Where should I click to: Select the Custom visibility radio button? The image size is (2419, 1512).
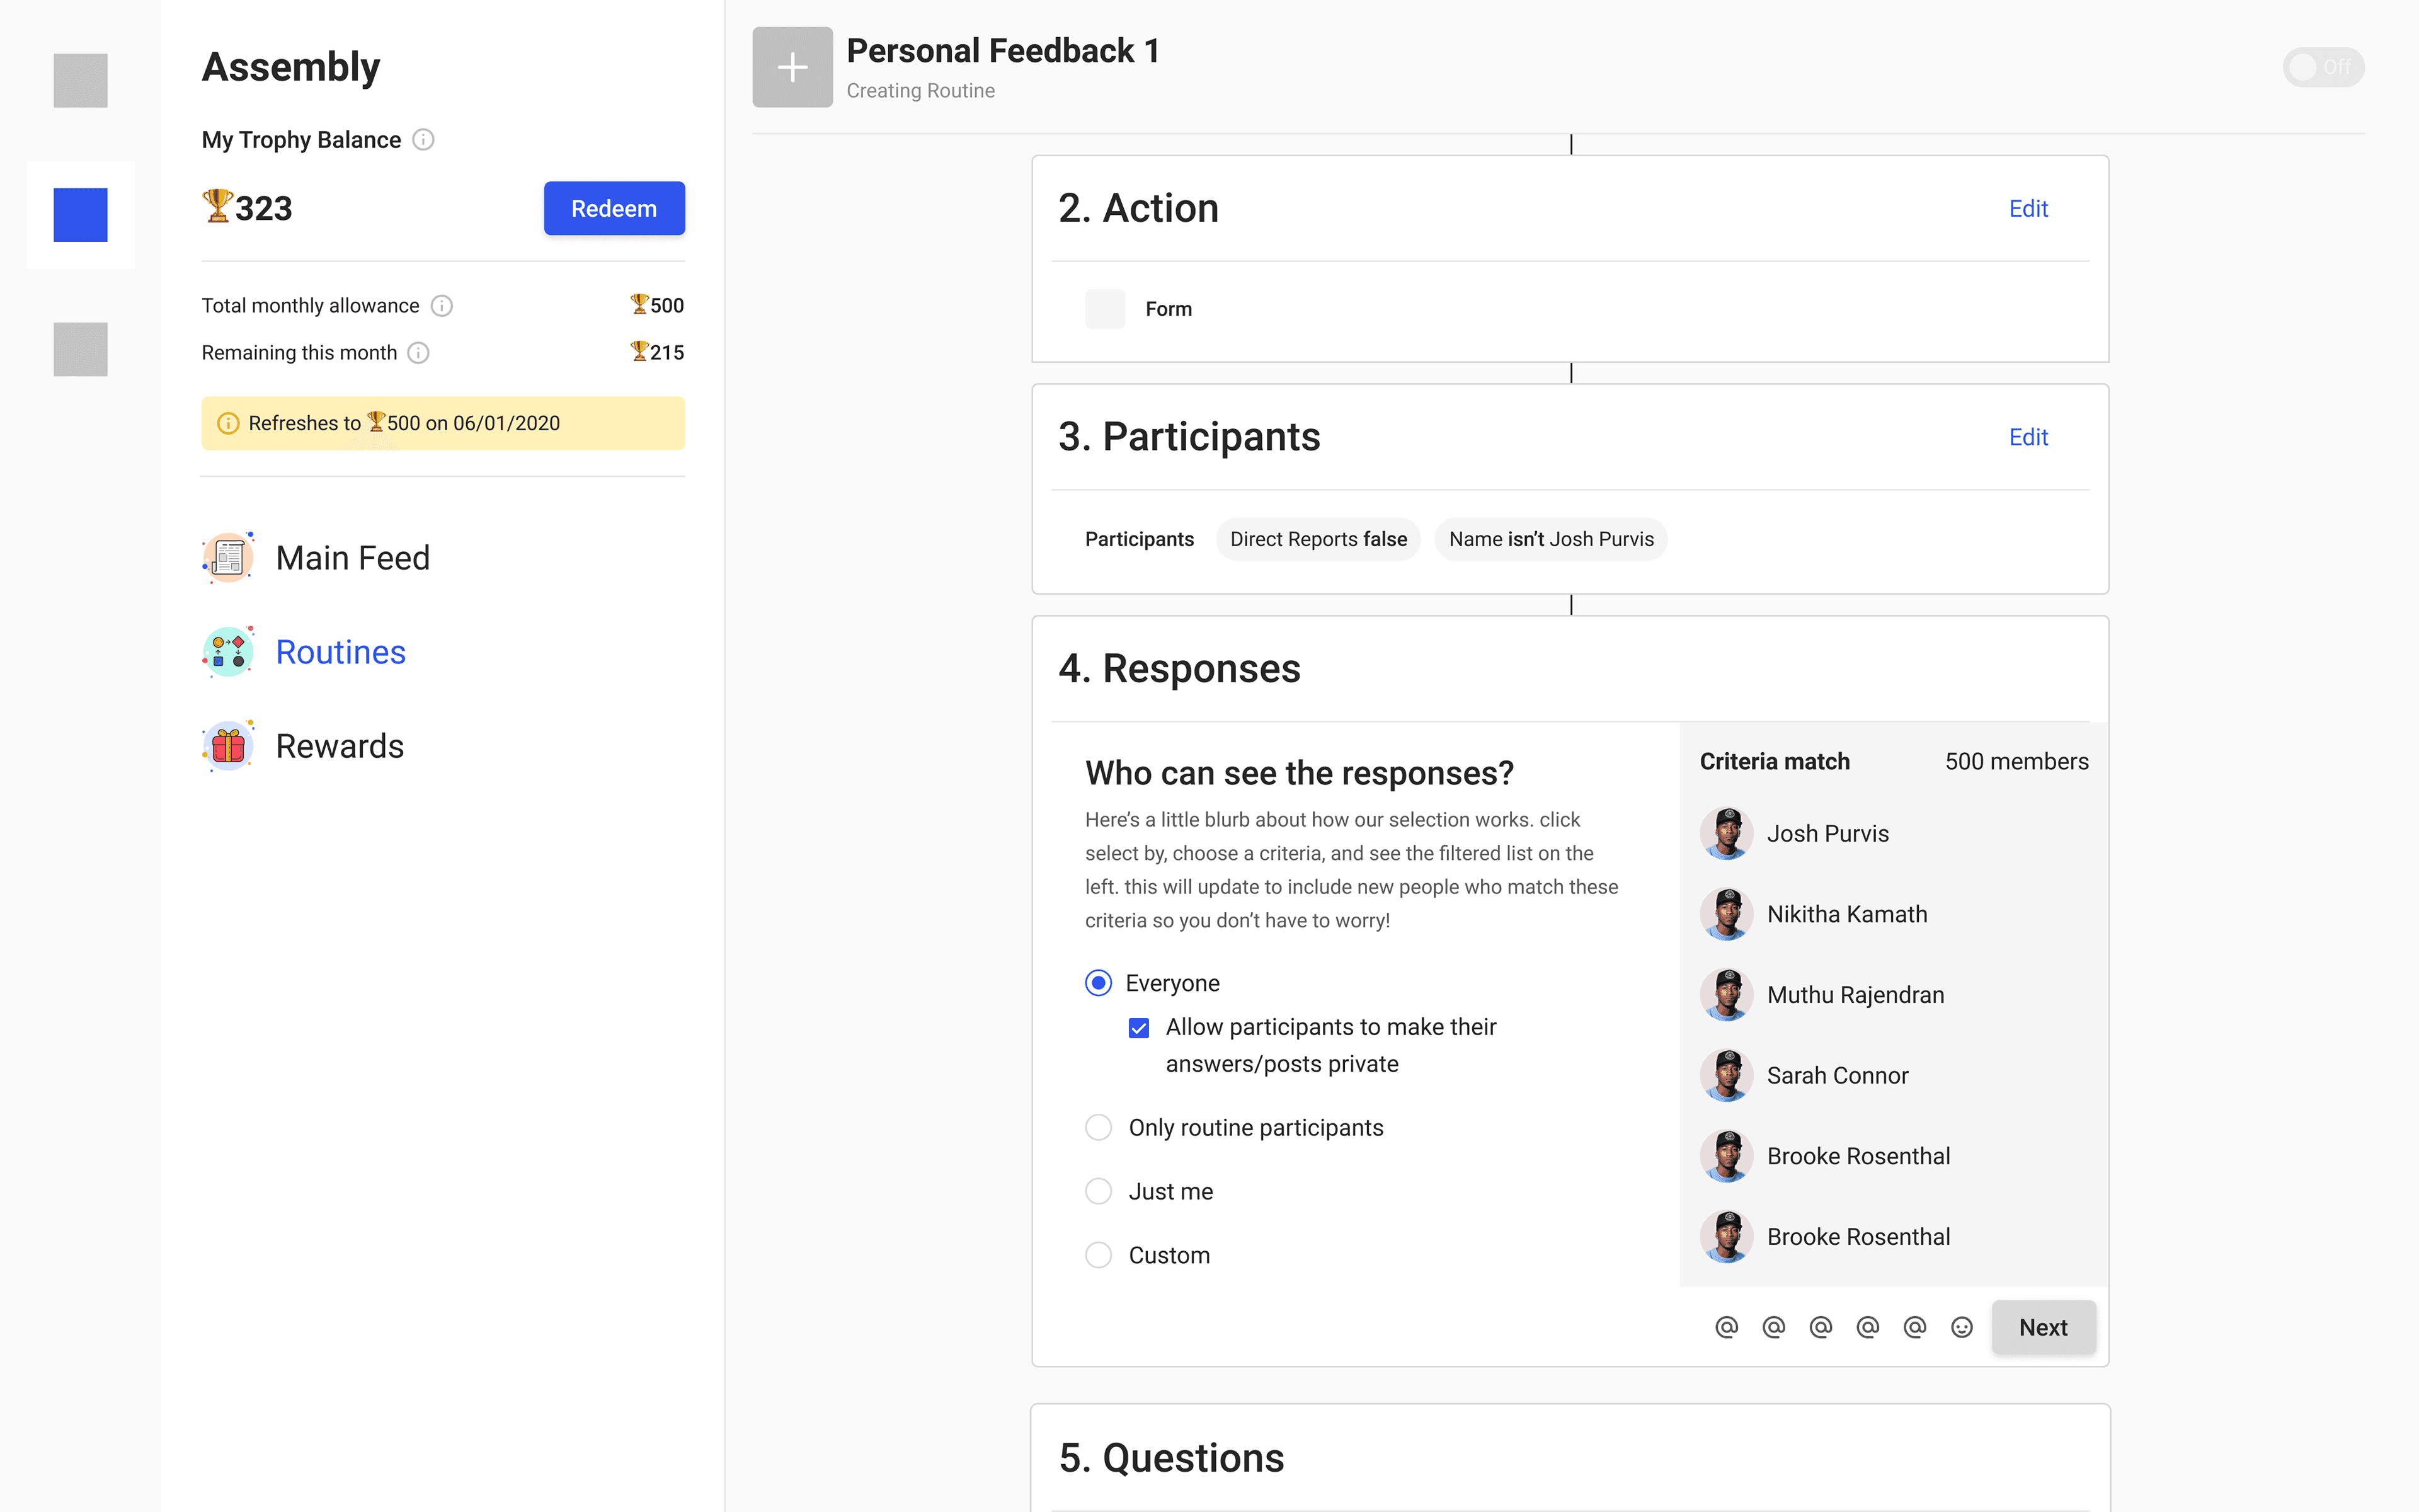pos(1099,1256)
